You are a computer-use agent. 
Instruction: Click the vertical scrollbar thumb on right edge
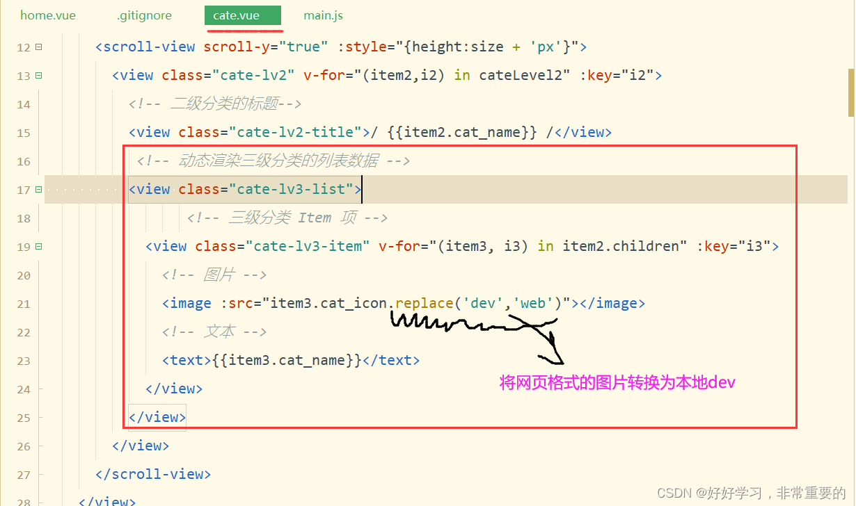850,92
